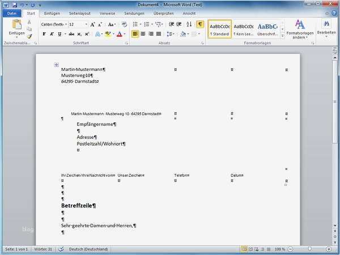Adjust the zoom slider handle
The width and height of the screenshot is (340, 255).
(309, 249)
